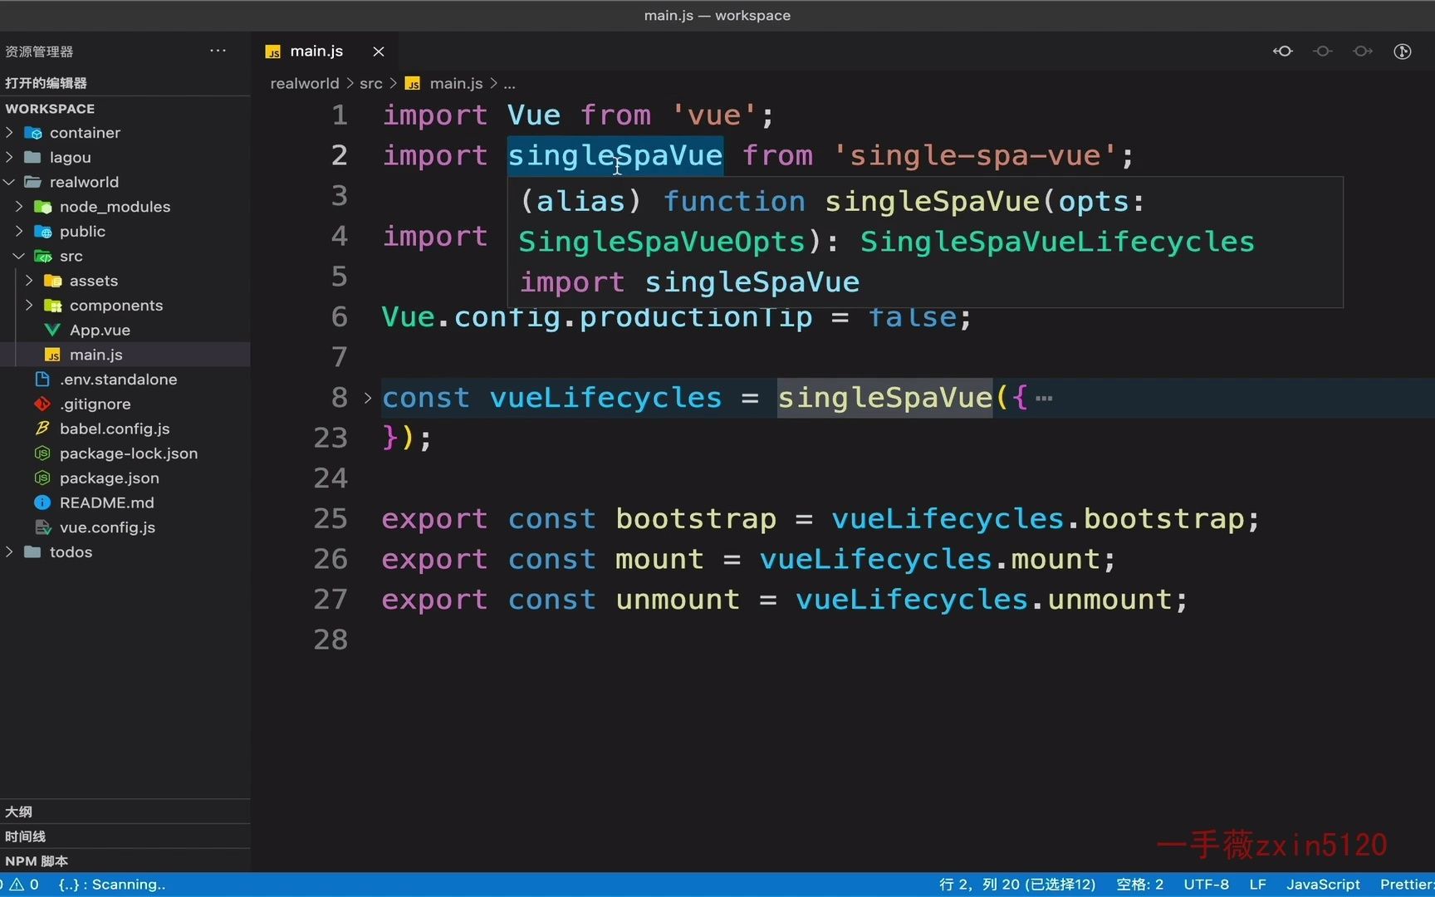Click the go to previous change icon
The height and width of the screenshot is (897, 1435).
[x=1283, y=51]
